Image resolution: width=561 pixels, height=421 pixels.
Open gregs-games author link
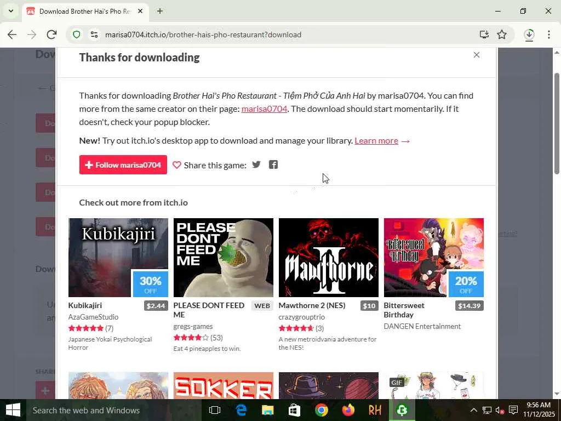pyautogui.click(x=193, y=327)
